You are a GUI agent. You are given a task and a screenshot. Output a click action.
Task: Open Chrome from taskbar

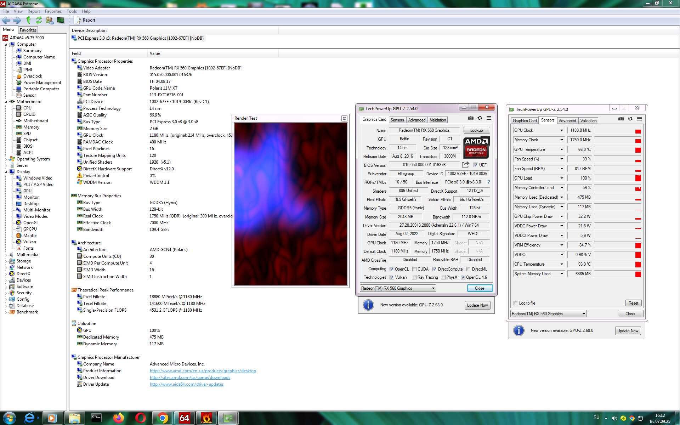163,418
